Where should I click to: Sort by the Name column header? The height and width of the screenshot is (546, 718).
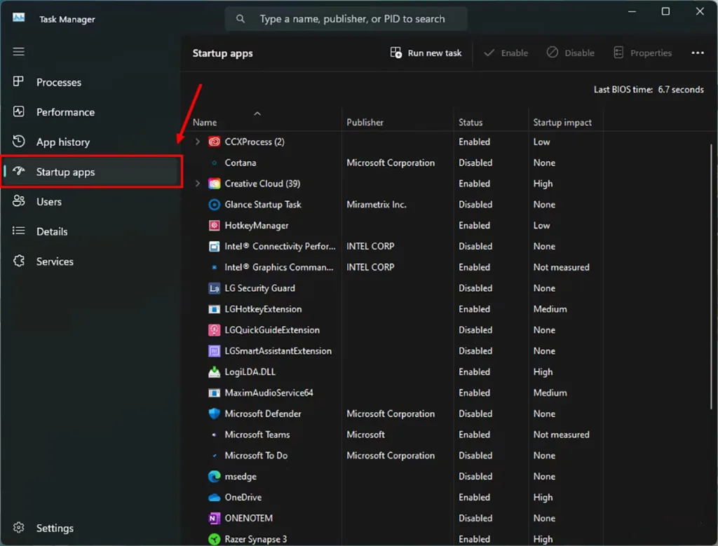coord(205,122)
